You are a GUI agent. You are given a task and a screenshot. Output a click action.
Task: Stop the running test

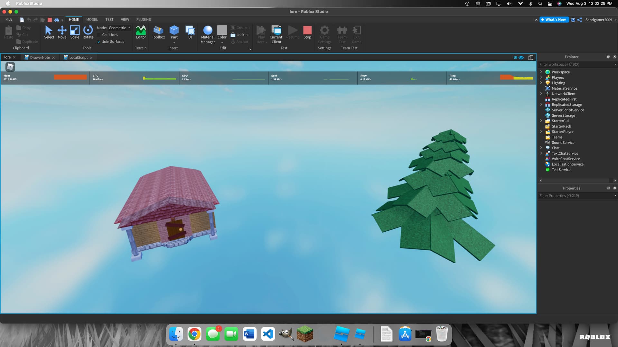pos(307,32)
